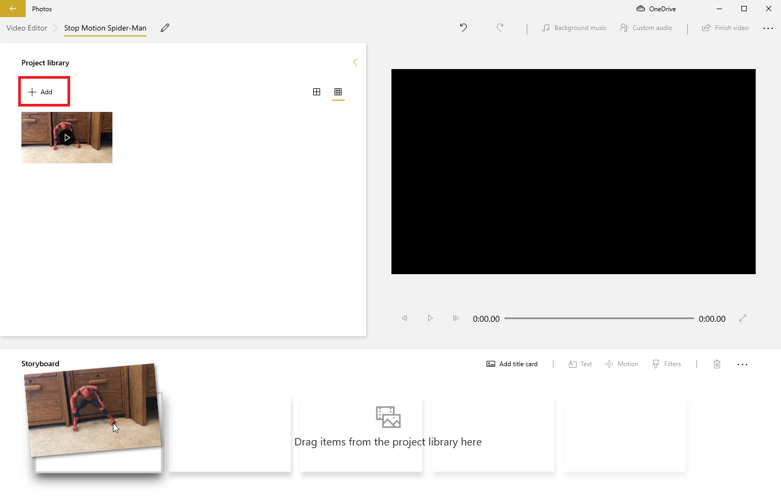The image size is (781, 499).
Task: Delete selected storyboard clip with trash icon
Action: pos(717,364)
